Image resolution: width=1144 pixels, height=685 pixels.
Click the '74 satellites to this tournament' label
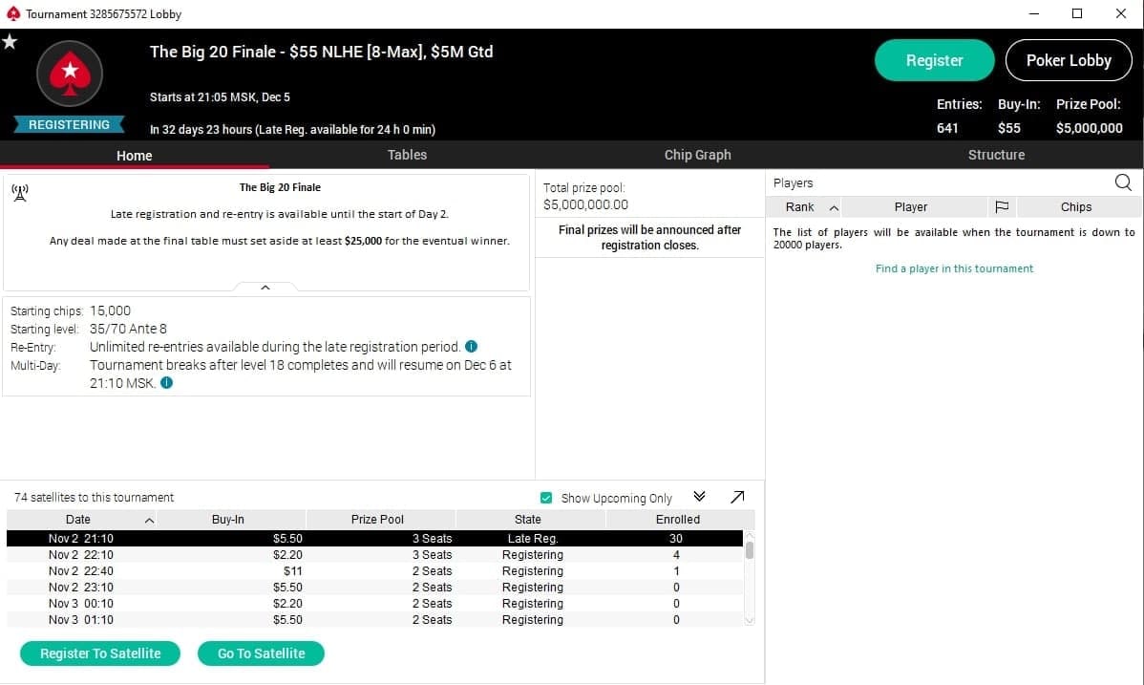click(95, 498)
